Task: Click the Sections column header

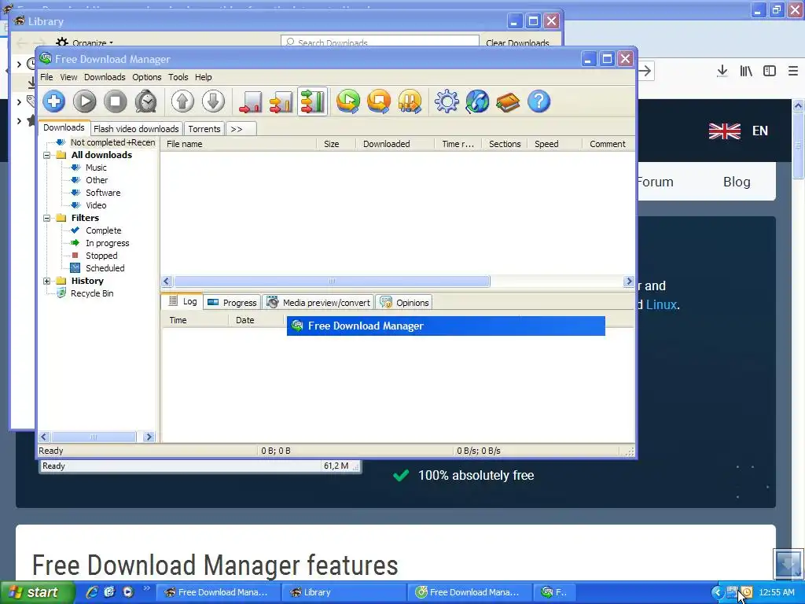Action: point(505,144)
